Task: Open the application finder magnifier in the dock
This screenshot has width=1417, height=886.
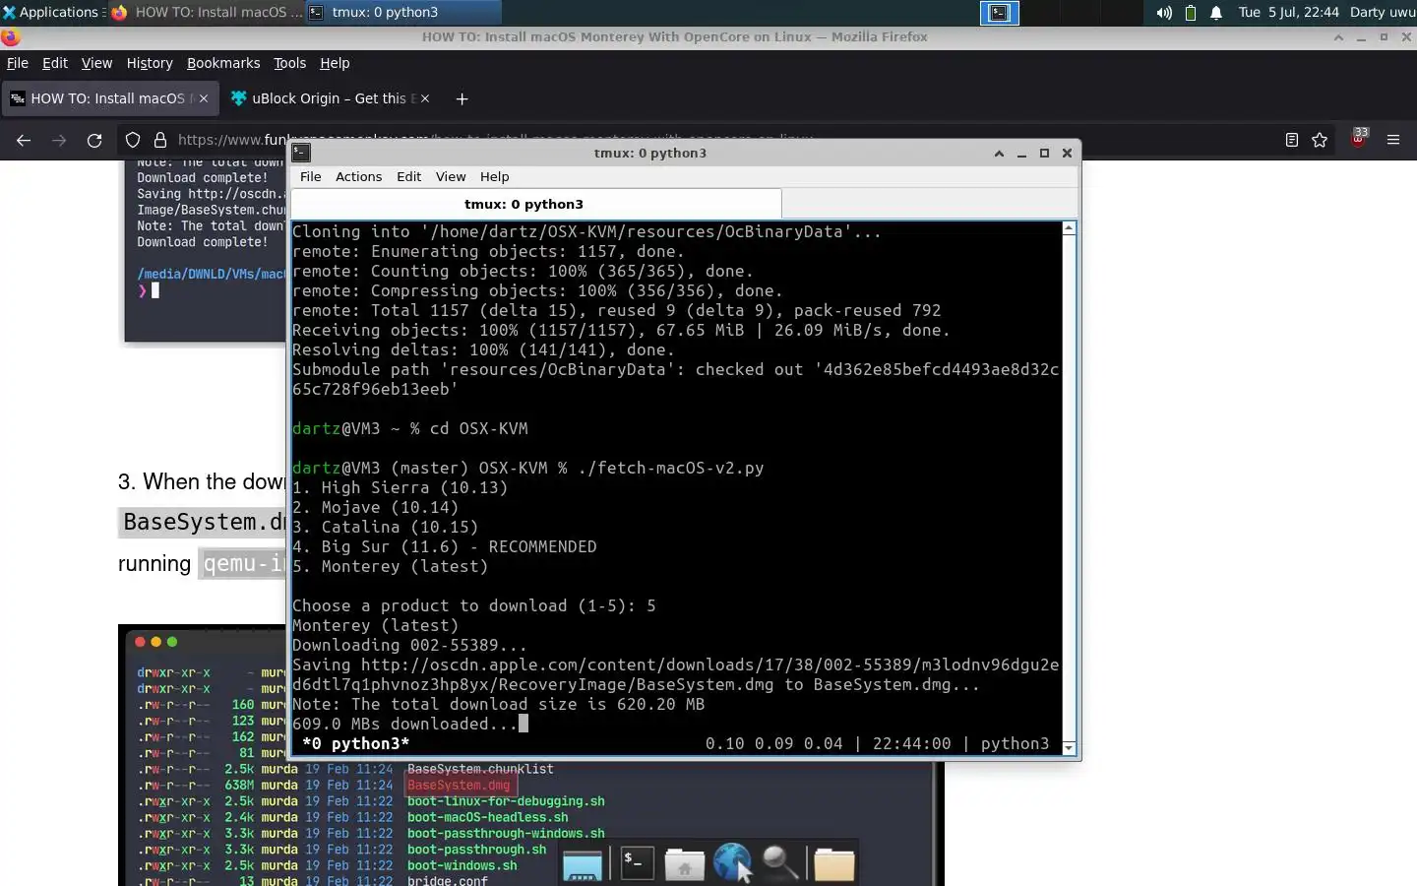Action: [x=781, y=863]
